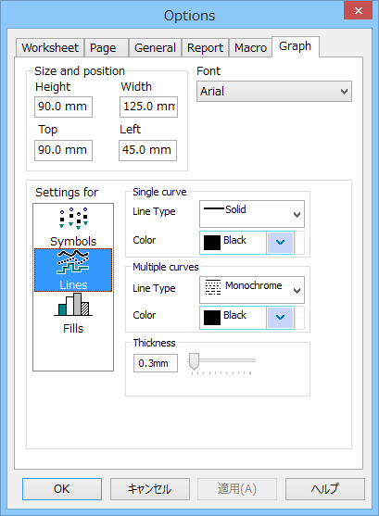379x516 pixels.
Task: Switch to the Page tab
Action: click(106, 48)
